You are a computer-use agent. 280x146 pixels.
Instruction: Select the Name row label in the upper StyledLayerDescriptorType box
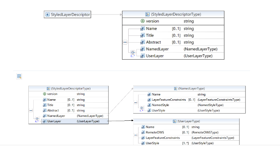151,29
